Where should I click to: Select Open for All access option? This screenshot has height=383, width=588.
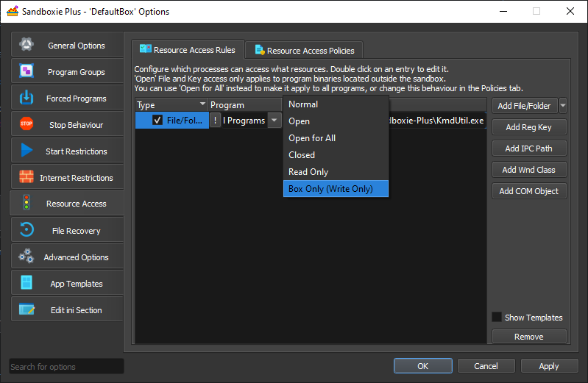click(336, 138)
